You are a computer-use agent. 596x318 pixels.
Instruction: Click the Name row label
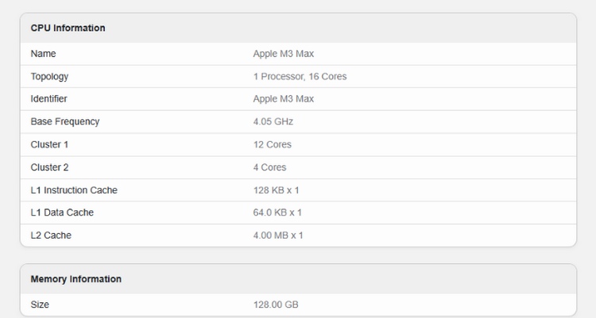(44, 54)
